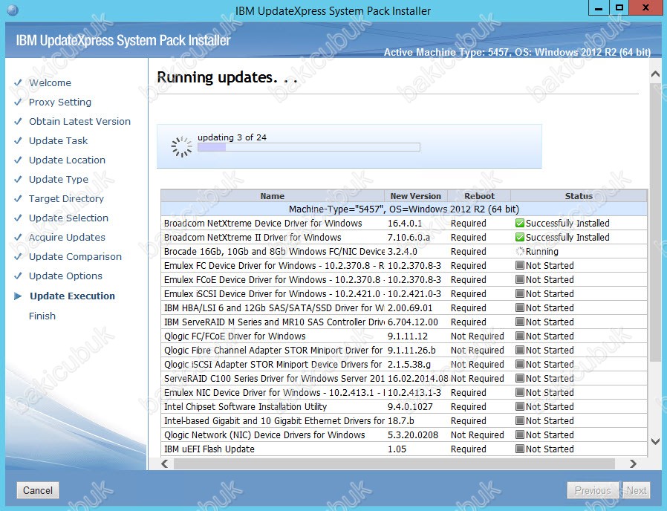Click the checkmark next to Update Options
667x511 pixels.
[x=18, y=276]
